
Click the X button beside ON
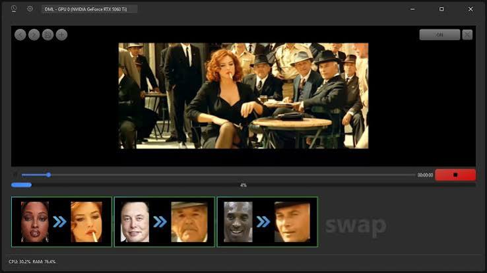(x=467, y=35)
